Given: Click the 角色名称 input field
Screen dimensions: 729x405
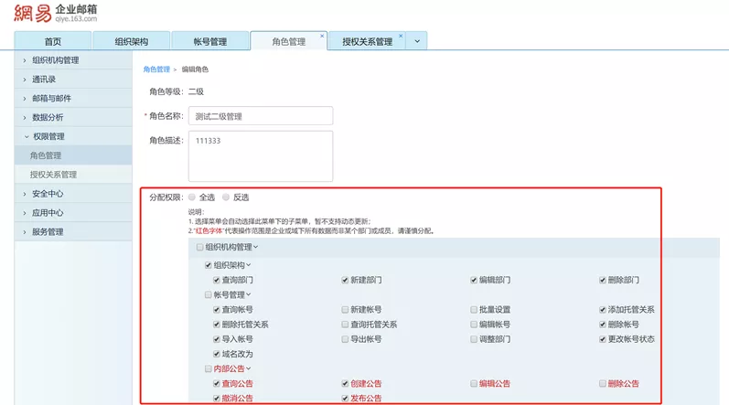Looking at the screenshot, I should (260, 116).
